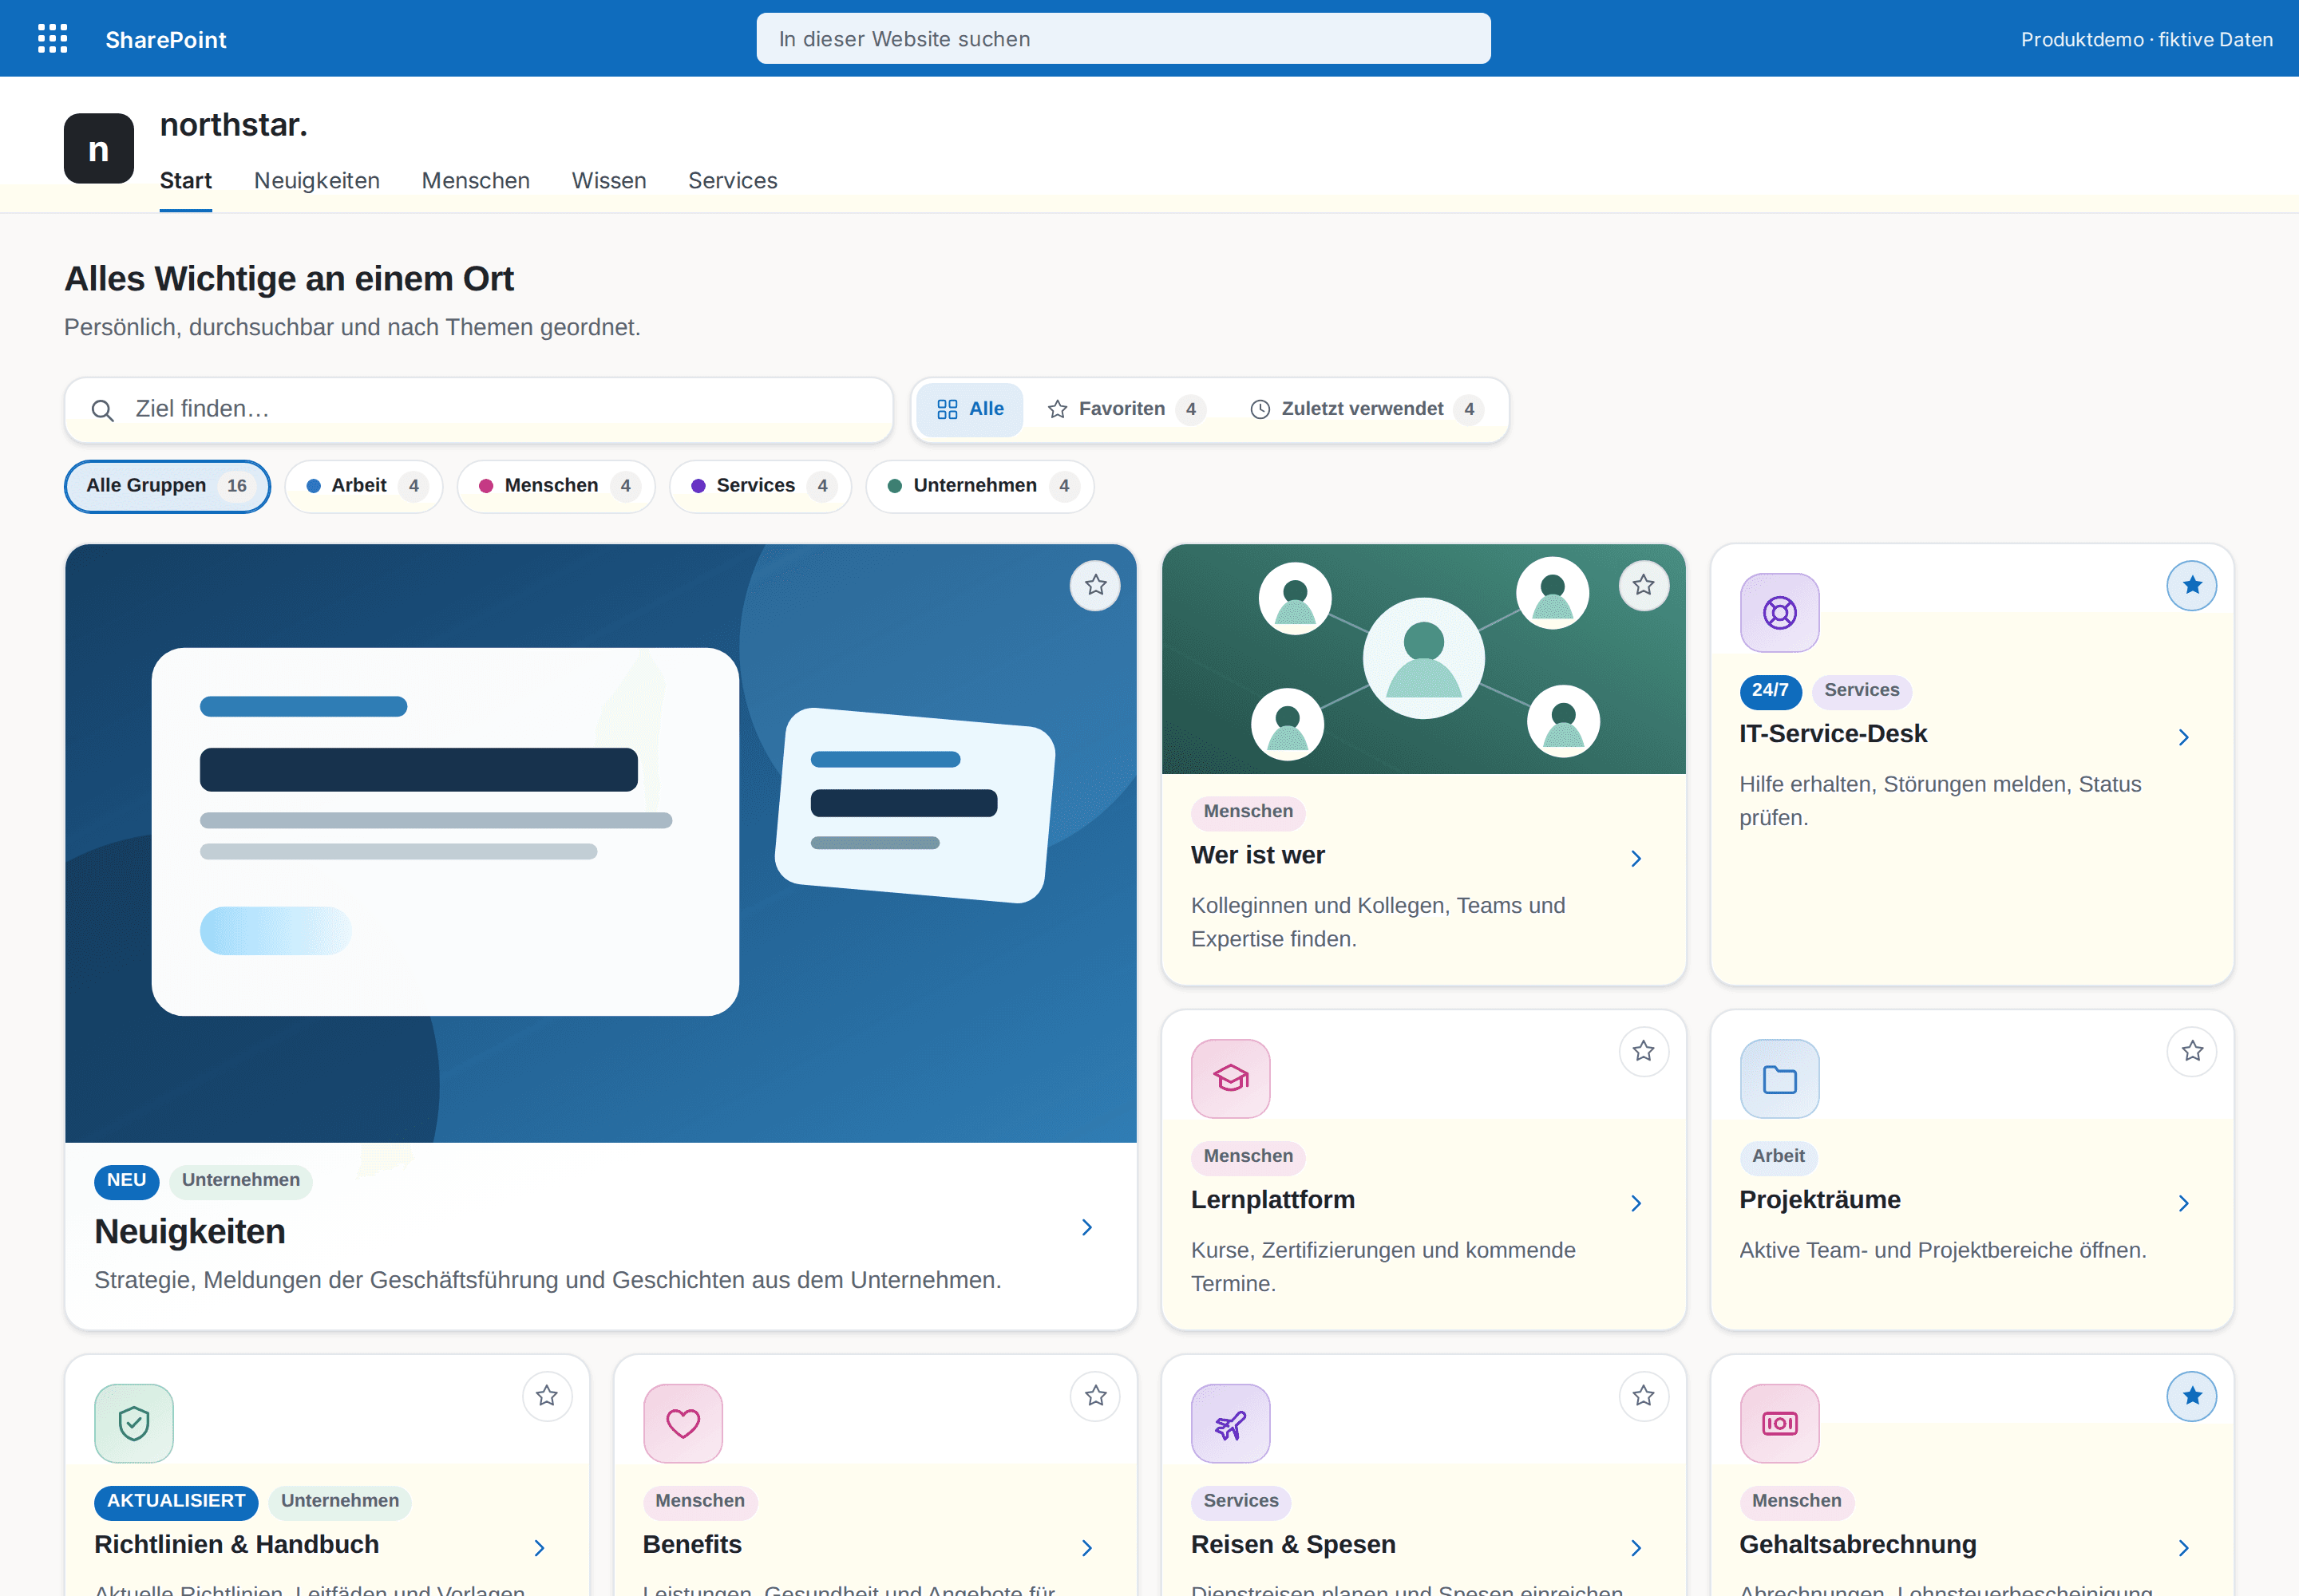The image size is (2299, 1596).
Task: Focus the site search box
Action: pyautogui.click(x=1122, y=39)
